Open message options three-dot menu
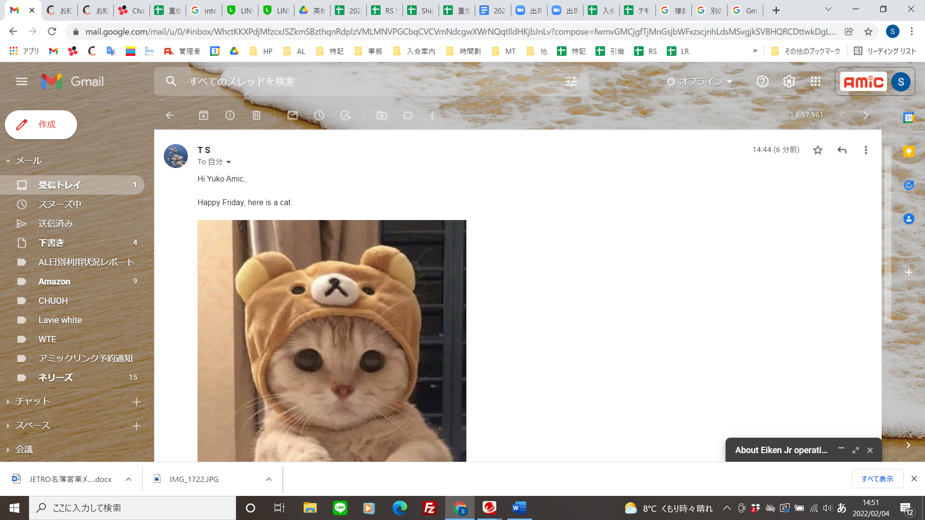The height and width of the screenshot is (520, 925). pos(866,150)
